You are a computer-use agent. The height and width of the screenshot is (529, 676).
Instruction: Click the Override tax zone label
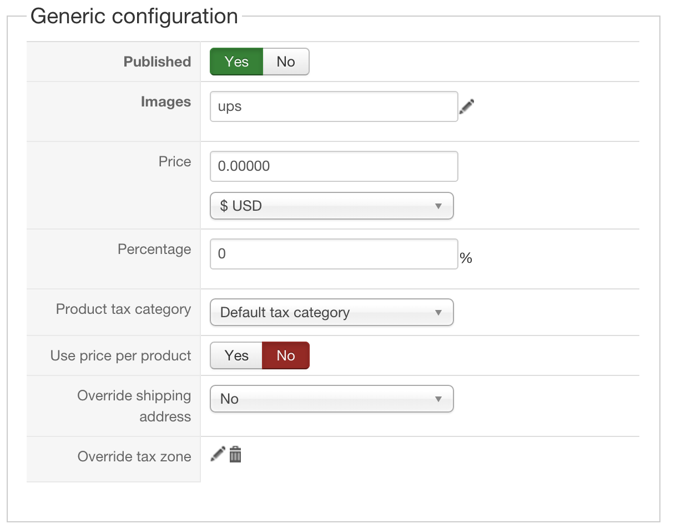pos(134,456)
